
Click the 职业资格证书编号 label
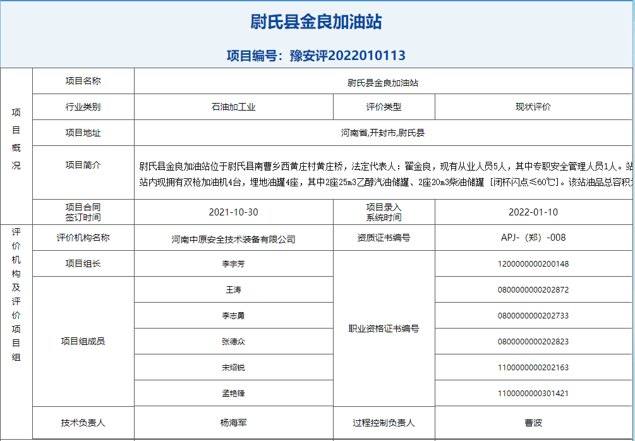tap(384, 329)
